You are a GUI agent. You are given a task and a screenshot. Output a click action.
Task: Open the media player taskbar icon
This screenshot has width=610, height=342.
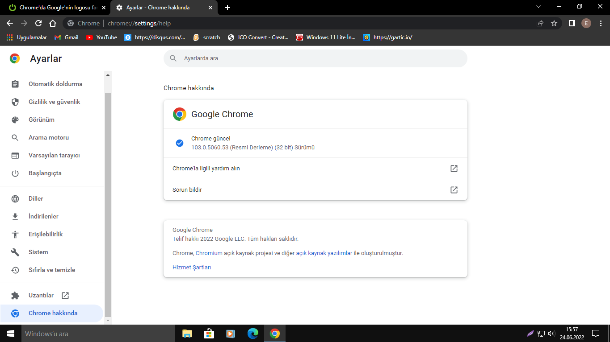[231, 334]
